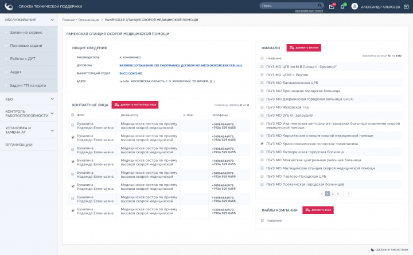Open the Базовое соглашение contract link

point(150,65)
